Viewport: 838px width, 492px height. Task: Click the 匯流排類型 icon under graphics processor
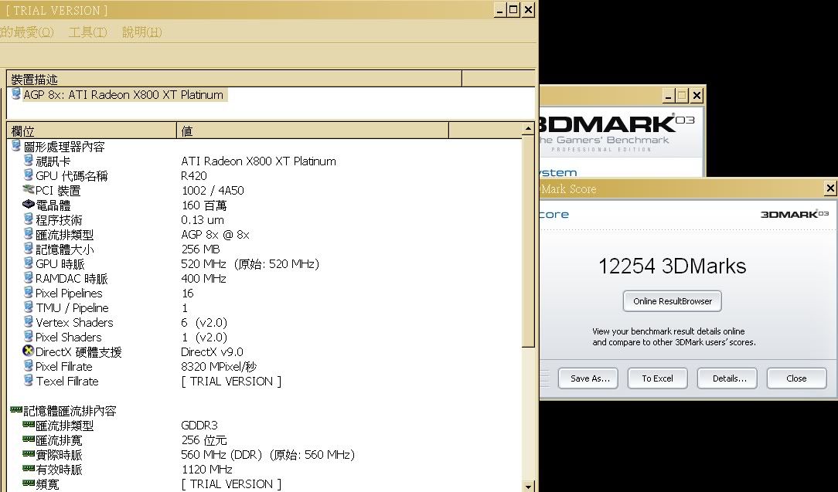pos(29,234)
